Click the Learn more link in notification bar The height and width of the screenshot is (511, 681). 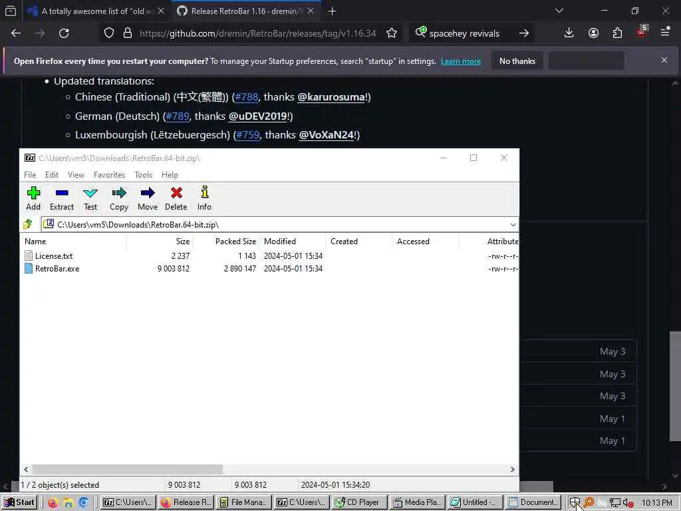point(461,61)
